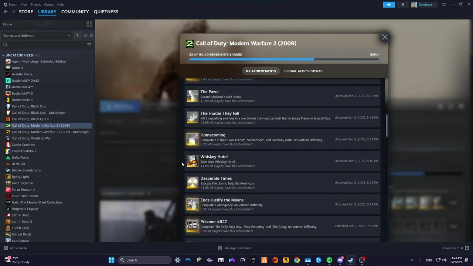The height and width of the screenshot is (266, 473).
Task: Toggle the recent activity clock filter
Action: [85, 35]
